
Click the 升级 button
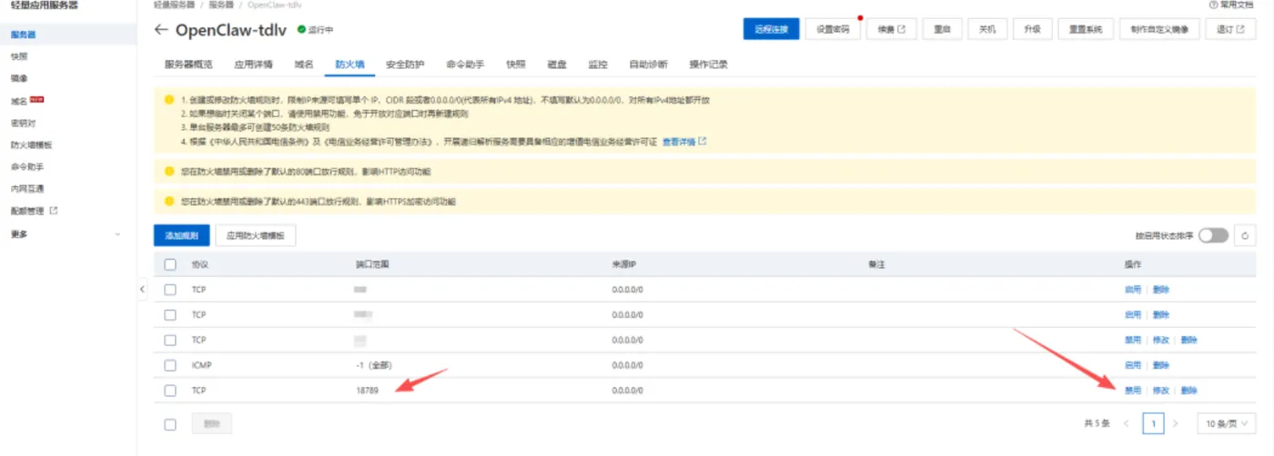pos(1032,29)
